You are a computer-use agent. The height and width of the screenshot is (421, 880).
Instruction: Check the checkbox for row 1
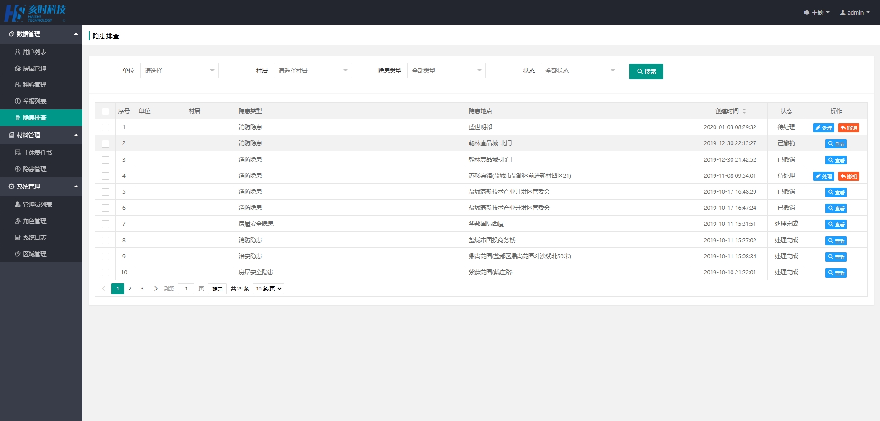[x=105, y=127]
